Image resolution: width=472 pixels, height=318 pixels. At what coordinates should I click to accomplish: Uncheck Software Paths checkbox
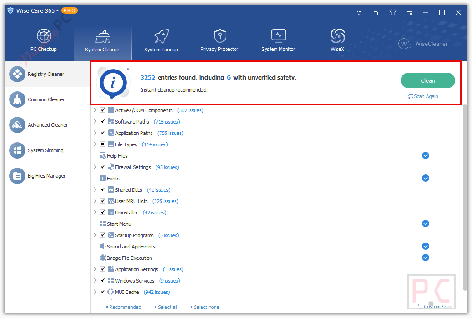tap(103, 121)
